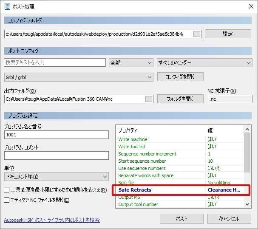The image size is (258, 229).
Task: Enable エディタで NC ファイルを開く checkbox
Action: pyautogui.click(x=6, y=200)
